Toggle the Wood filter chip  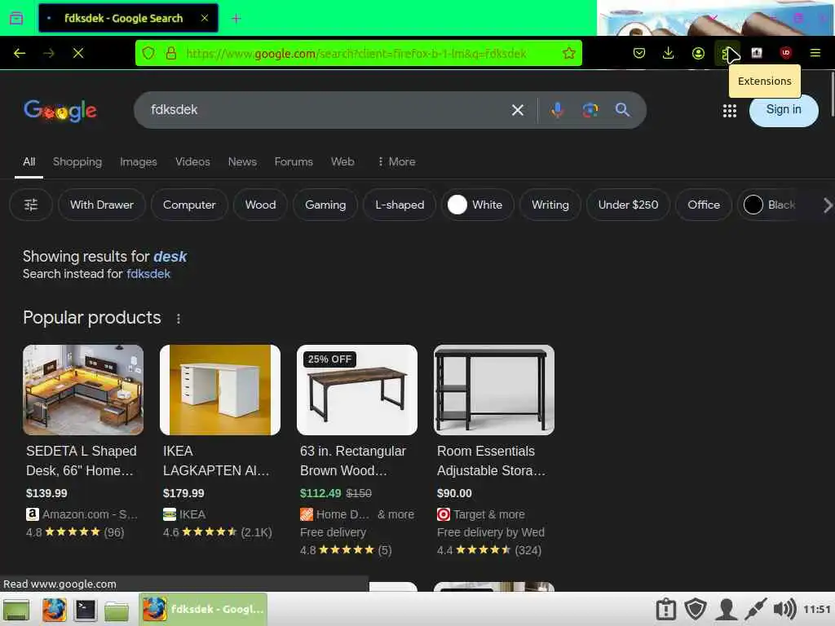[260, 205]
